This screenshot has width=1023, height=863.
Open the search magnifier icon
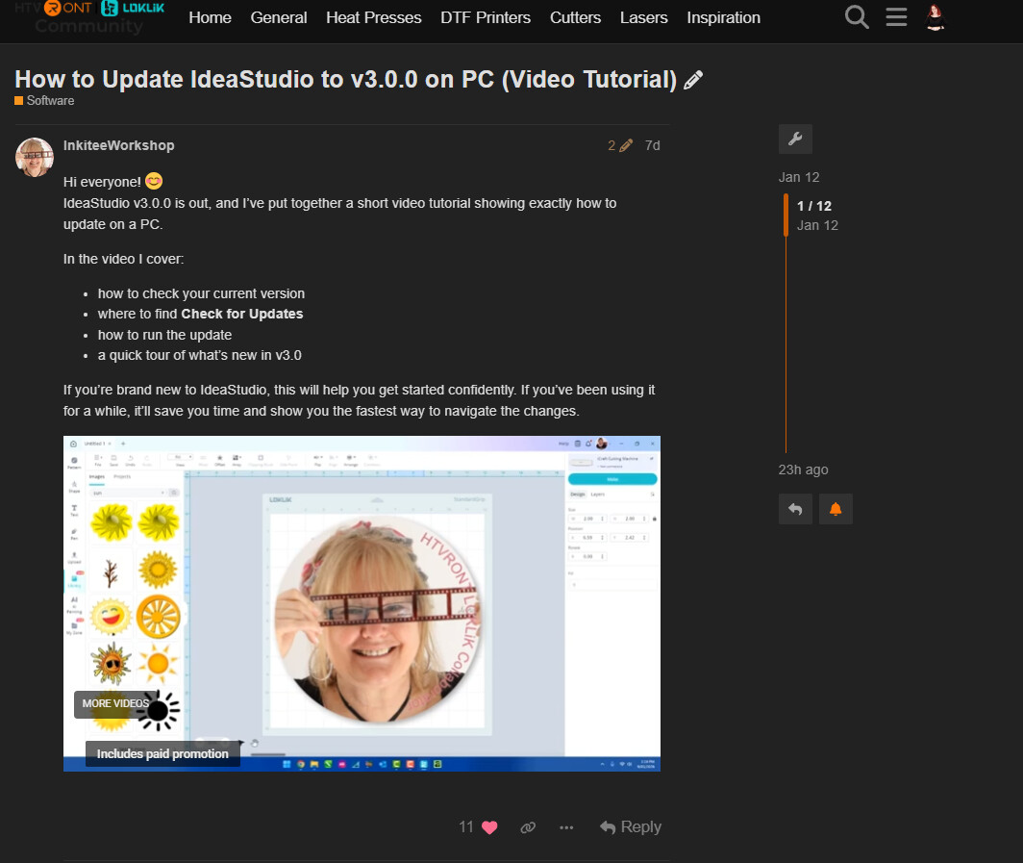pos(857,17)
